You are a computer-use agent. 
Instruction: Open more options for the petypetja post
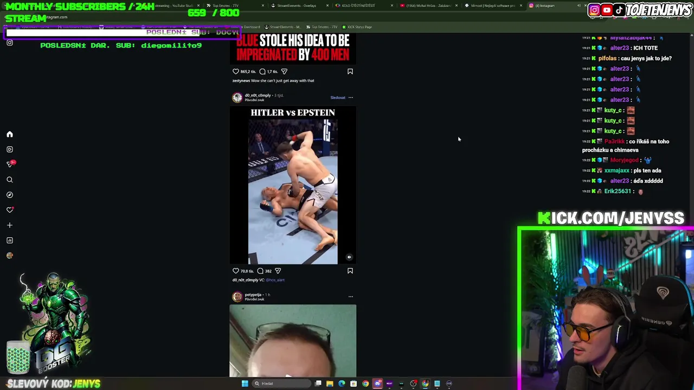[351, 297]
